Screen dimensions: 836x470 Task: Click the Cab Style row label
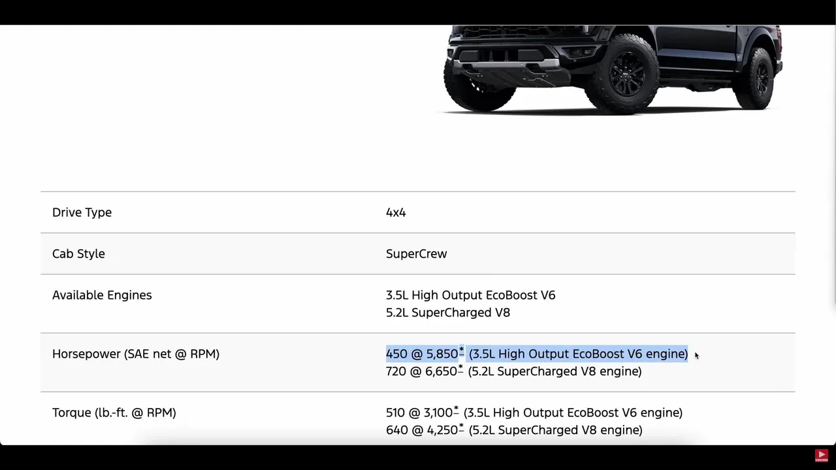click(x=78, y=254)
